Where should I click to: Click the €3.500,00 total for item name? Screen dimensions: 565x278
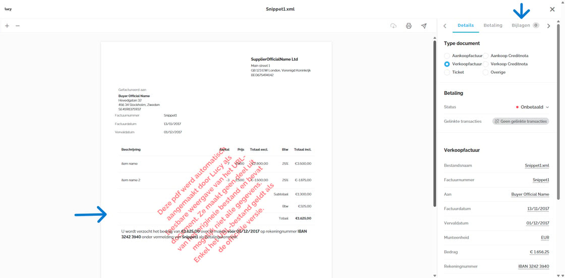click(x=303, y=163)
